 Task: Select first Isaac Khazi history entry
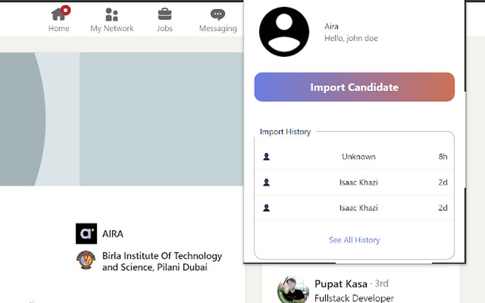click(359, 182)
